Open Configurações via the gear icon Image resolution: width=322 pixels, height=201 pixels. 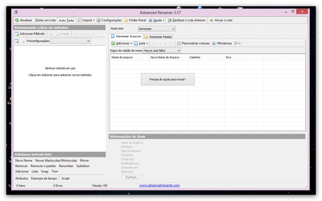(98, 20)
